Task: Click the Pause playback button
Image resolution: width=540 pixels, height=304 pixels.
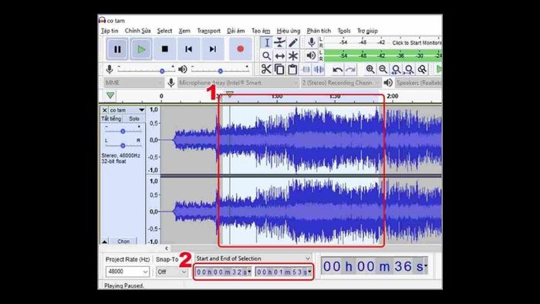Action: coord(117,49)
